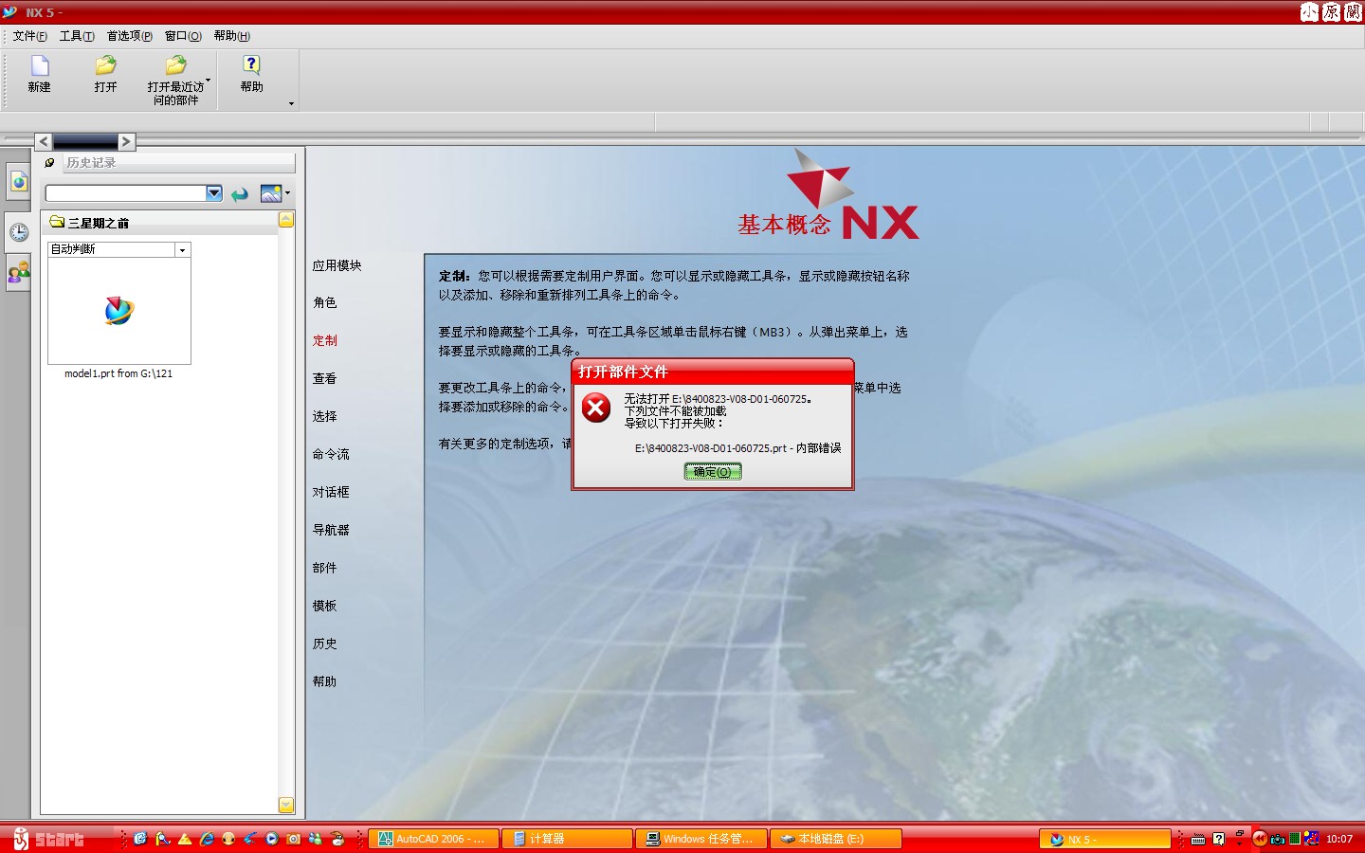Select the 定制 link
Image resolution: width=1365 pixels, height=853 pixels.
coord(325,341)
